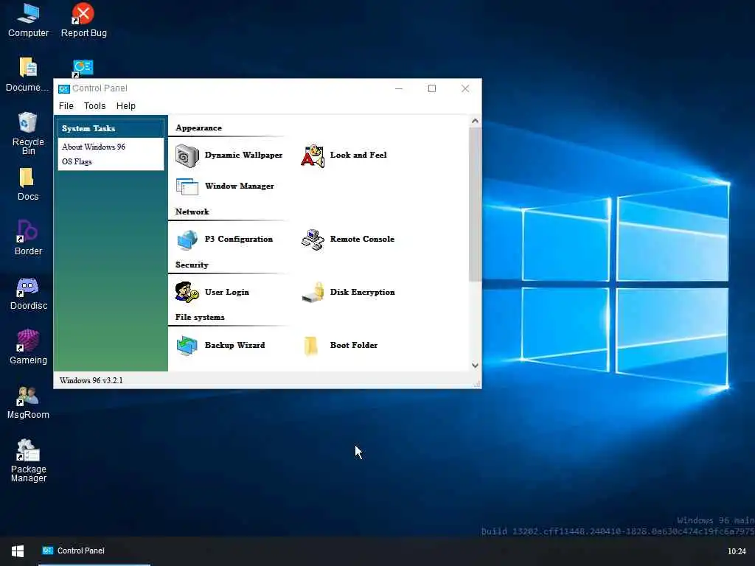Click the Remote Console label
The image size is (755, 566).
point(362,240)
